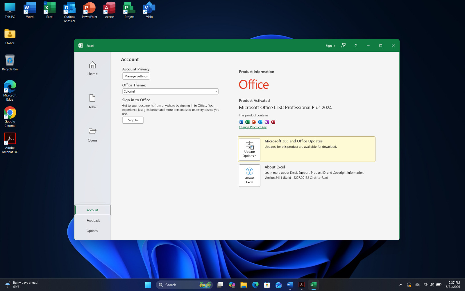Click Sign in in Excel title bar
Screen dimensions: 465x291
point(330,46)
